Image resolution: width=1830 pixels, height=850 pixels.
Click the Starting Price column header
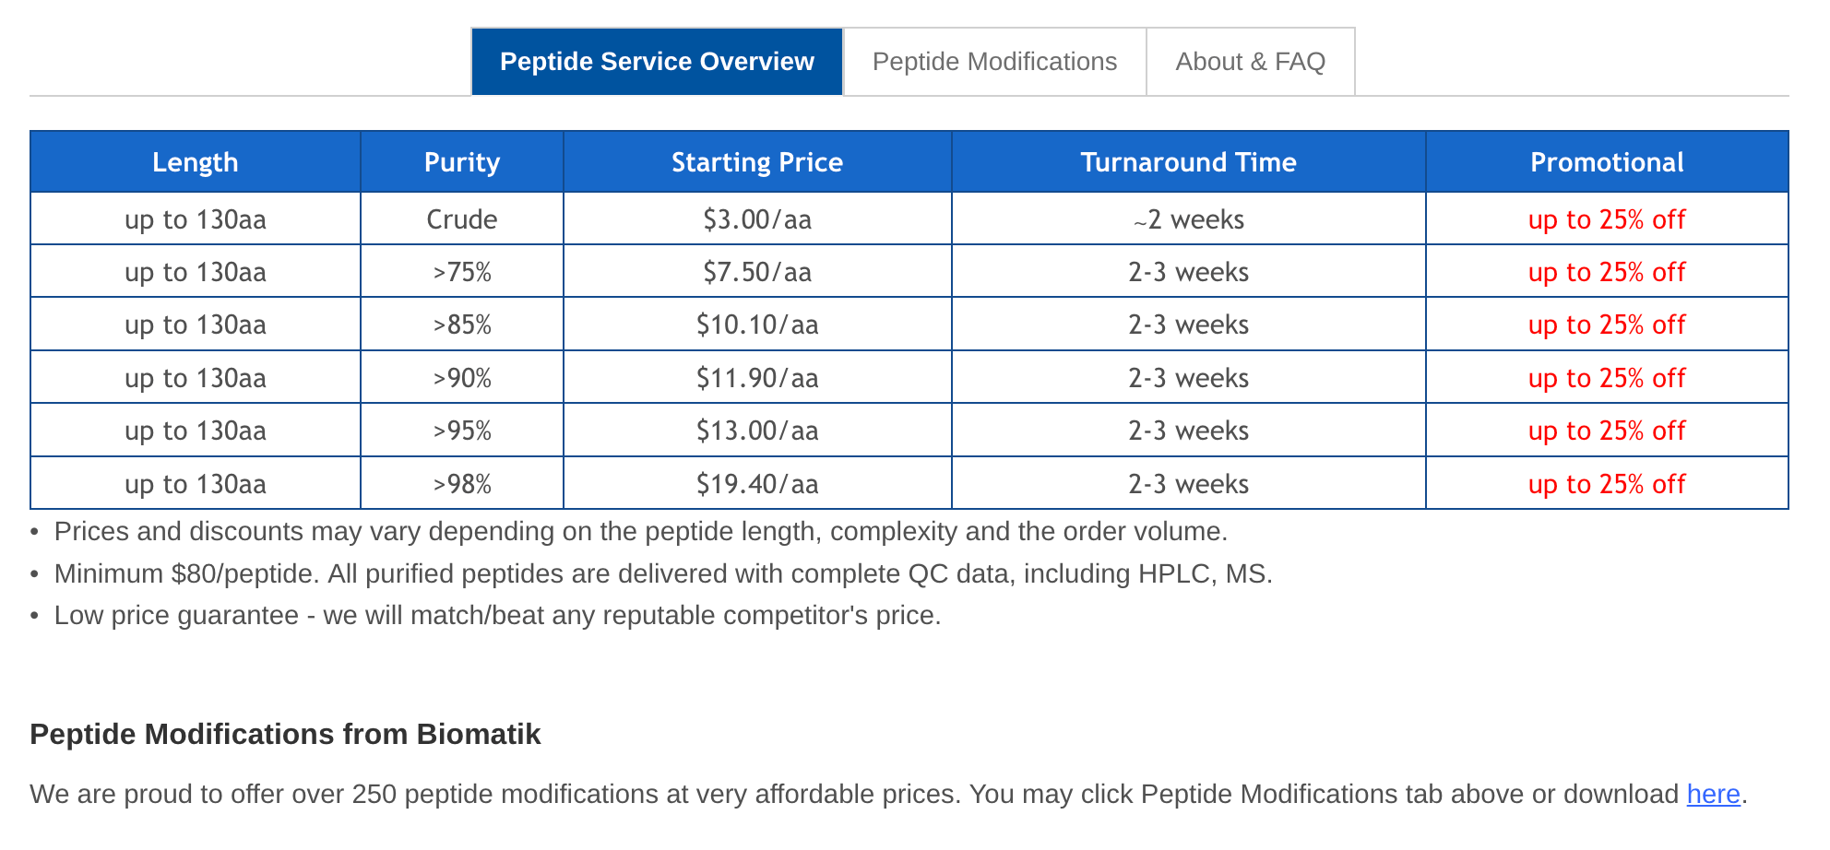click(756, 162)
